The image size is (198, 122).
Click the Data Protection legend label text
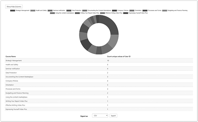(x=77, y=11)
